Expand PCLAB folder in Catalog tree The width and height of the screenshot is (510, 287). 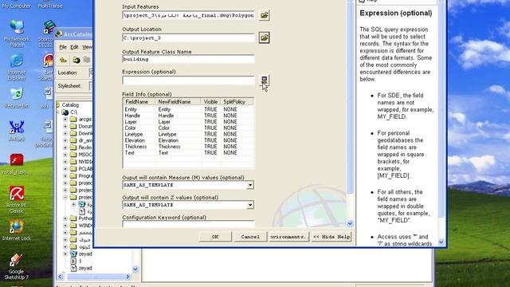point(65,169)
